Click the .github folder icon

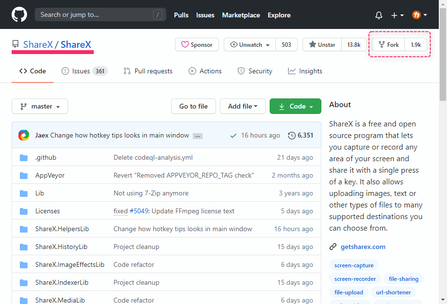[24, 158]
